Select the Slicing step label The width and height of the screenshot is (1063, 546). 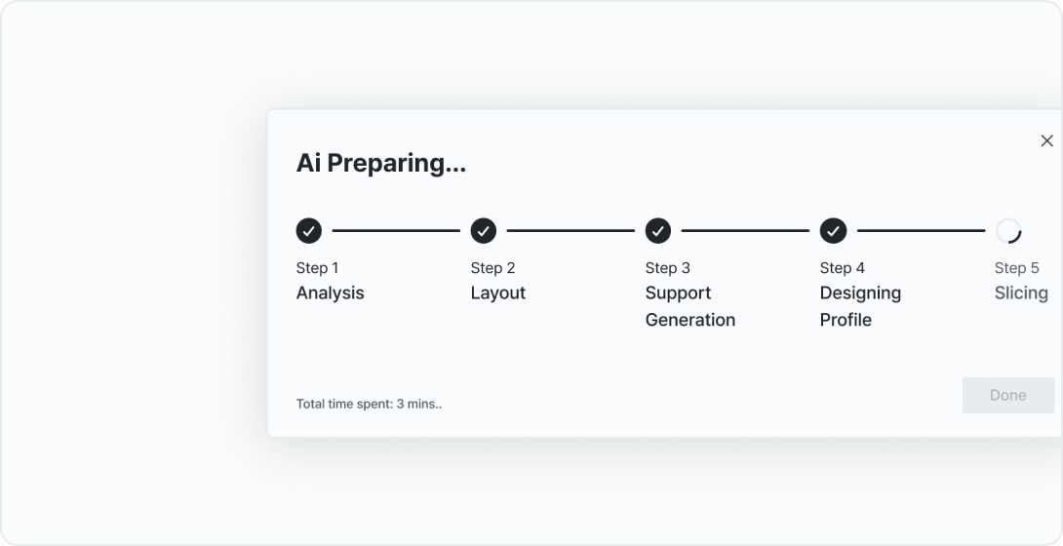pyautogui.click(x=1021, y=293)
